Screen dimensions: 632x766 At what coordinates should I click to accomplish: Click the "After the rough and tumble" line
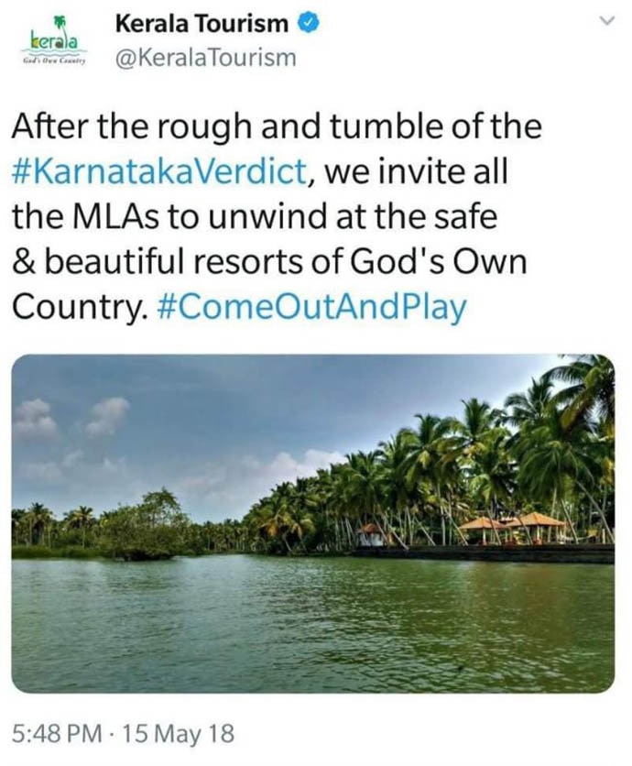275,126
